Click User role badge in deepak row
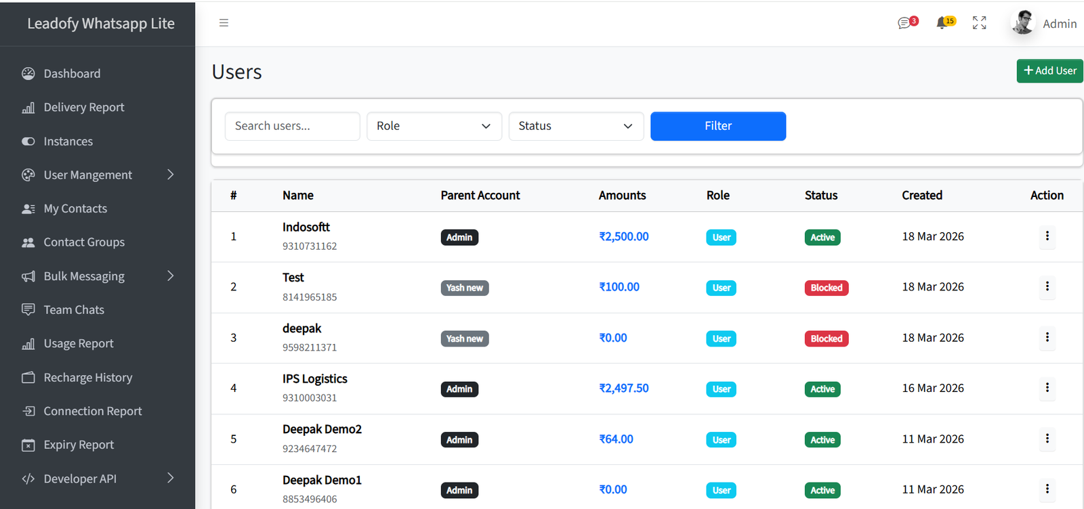The width and height of the screenshot is (1084, 509). click(722, 338)
